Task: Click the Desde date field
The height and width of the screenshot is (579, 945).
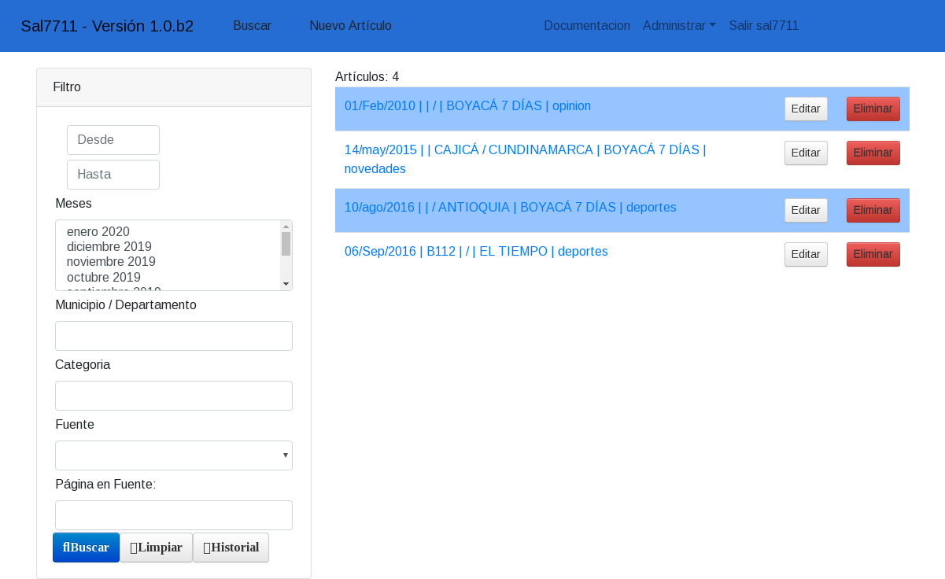Action: click(113, 140)
